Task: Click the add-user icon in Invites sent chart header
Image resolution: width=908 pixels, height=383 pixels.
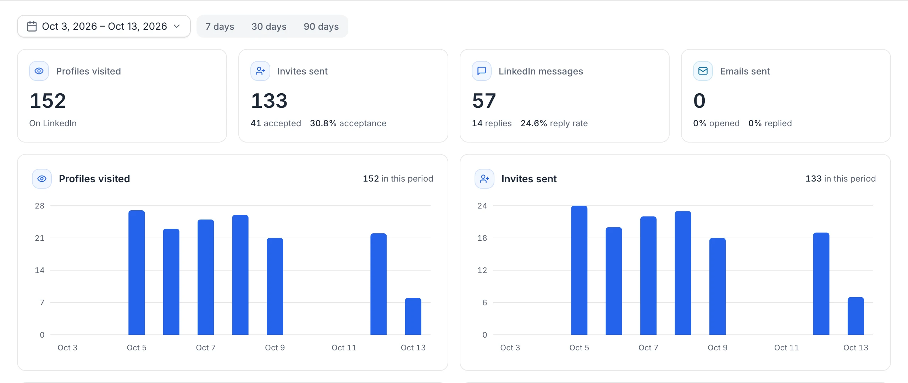Action: [x=485, y=179]
